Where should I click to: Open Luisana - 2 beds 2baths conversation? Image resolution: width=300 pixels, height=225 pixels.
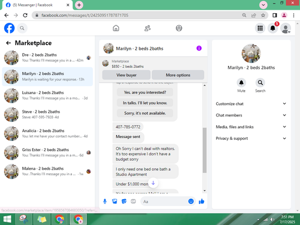(47, 95)
